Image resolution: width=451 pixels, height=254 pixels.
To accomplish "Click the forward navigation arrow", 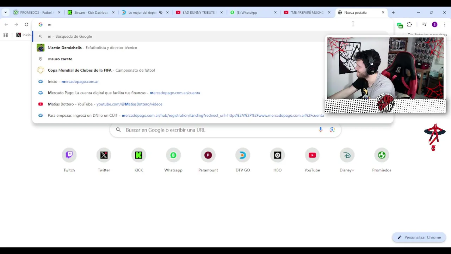I will [x=16, y=24].
